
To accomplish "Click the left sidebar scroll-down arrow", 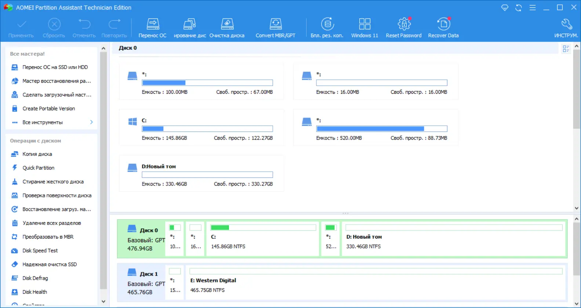I will [104, 301].
